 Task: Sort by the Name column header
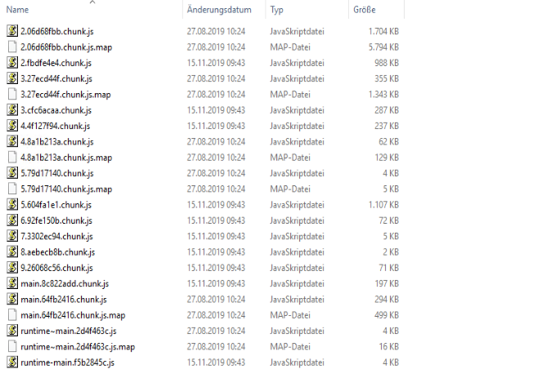click(17, 10)
